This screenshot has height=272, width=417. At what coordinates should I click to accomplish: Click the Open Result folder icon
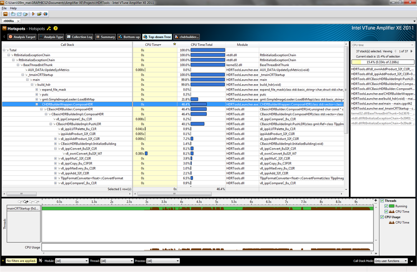pos(39,14)
